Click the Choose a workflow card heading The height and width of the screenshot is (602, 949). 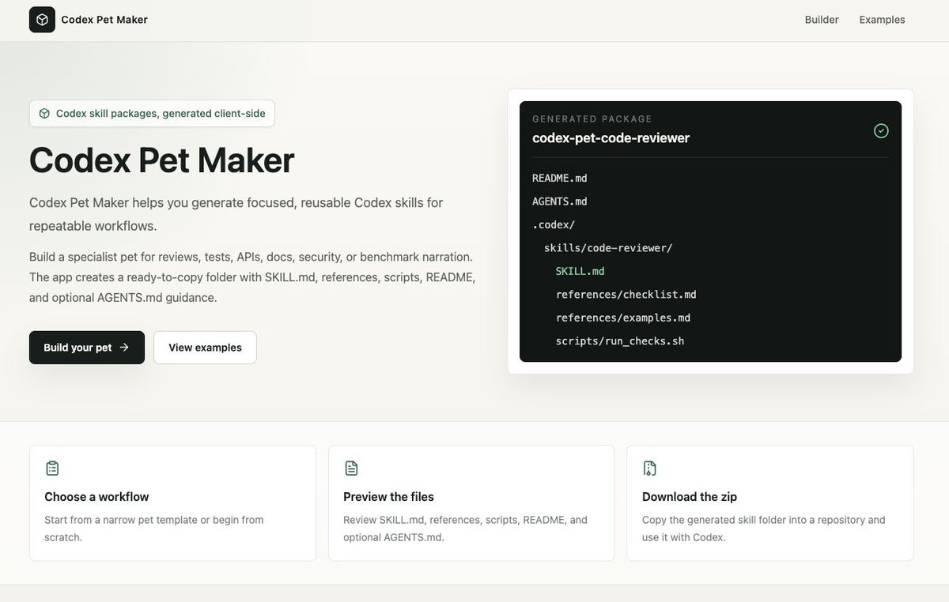(x=96, y=497)
